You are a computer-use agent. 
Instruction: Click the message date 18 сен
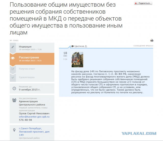tap(65, 54)
